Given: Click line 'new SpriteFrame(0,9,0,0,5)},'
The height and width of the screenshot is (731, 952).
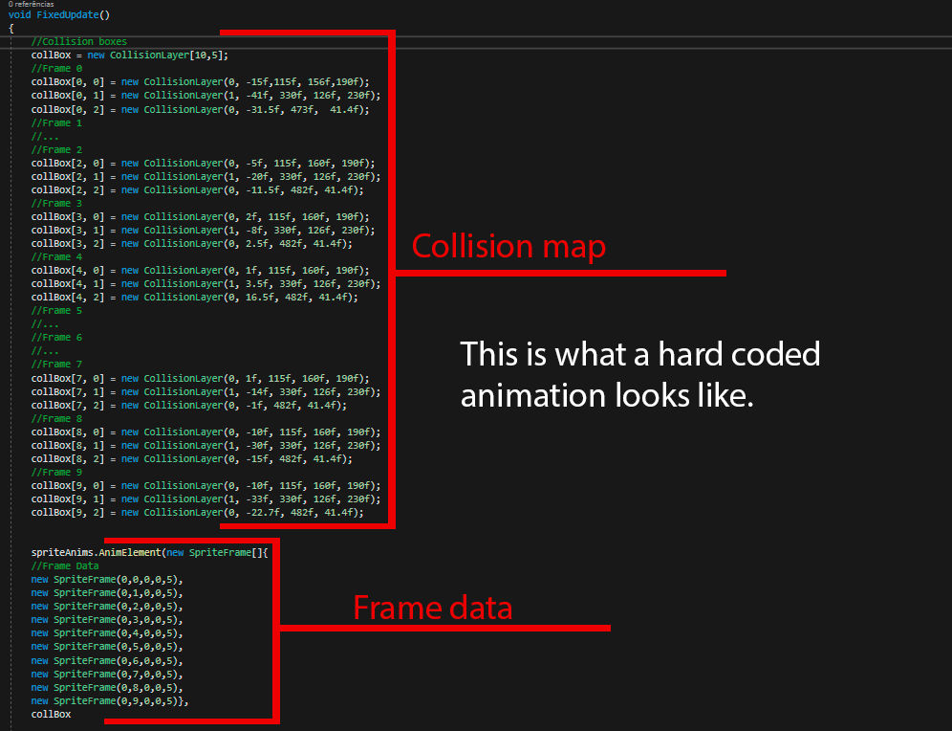Looking at the screenshot, I should pyautogui.click(x=110, y=700).
